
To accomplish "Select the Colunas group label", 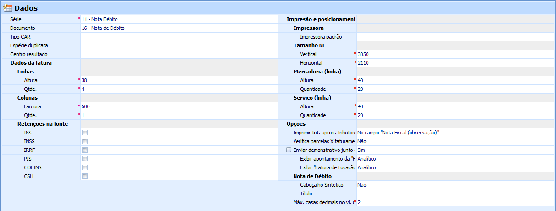I will [x=27, y=98].
